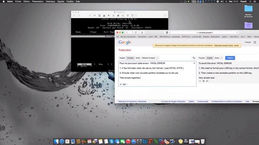The width and height of the screenshot is (259, 145).
Task: Star the English translation
Action: [200, 81]
